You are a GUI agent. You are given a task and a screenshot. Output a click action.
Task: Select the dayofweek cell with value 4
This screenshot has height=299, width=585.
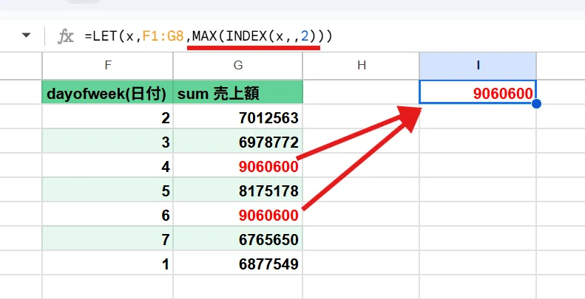point(108,165)
